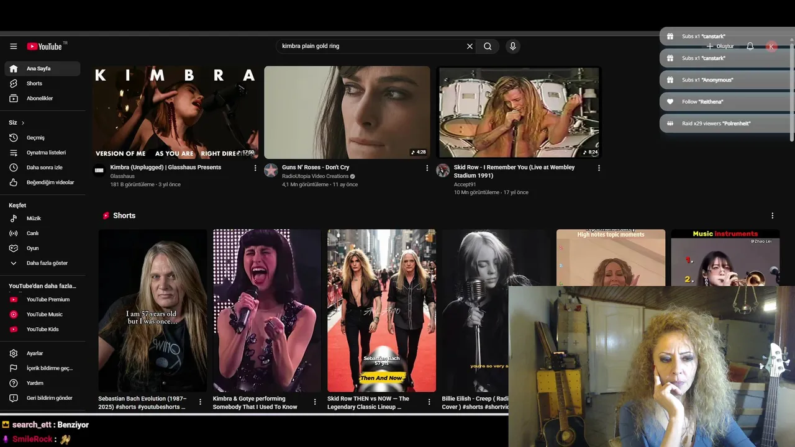Click the Shorts shelf icon
Viewport: 795px width, 447px height.
pyautogui.click(x=106, y=215)
